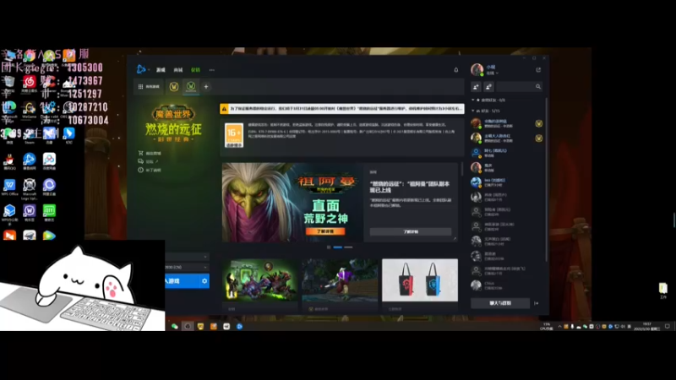Open the purple-haired character news card thumbnail
The width and height of the screenshot is (676, 380).
[340, 280]
